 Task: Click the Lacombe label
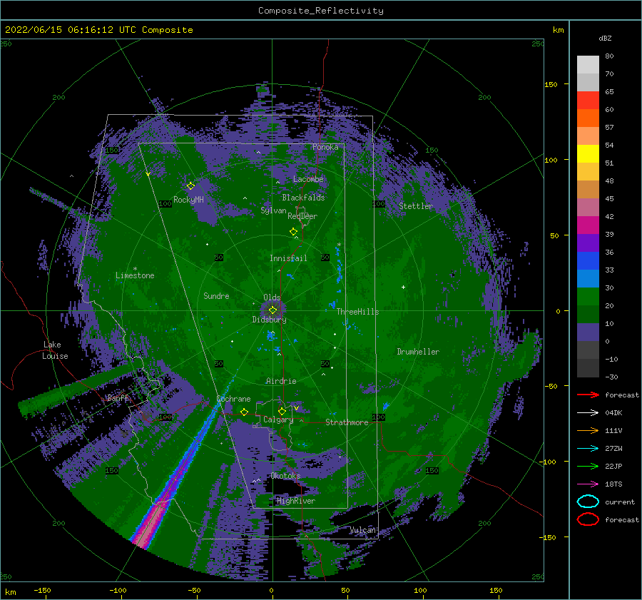coord(308,179)
